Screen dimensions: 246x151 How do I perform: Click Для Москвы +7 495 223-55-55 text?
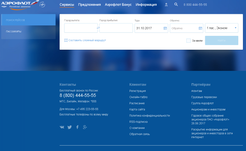point(79,109)
